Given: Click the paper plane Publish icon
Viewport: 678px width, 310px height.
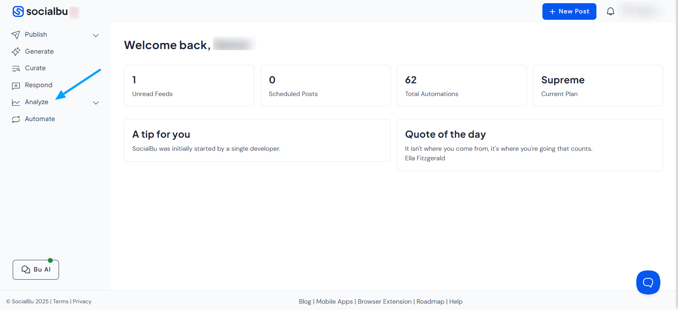Looking at the screenshot, I should pyautogui.click(x=16, y=35).
